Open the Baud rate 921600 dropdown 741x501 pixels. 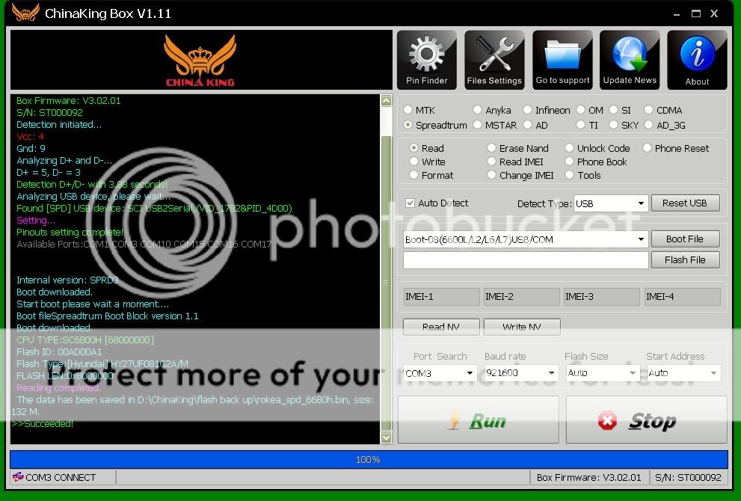click(551, 373)
